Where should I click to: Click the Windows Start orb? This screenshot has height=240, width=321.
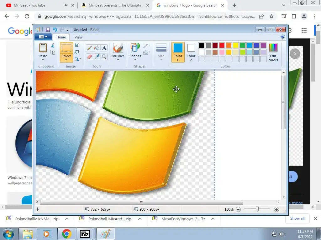click(8, 234)
